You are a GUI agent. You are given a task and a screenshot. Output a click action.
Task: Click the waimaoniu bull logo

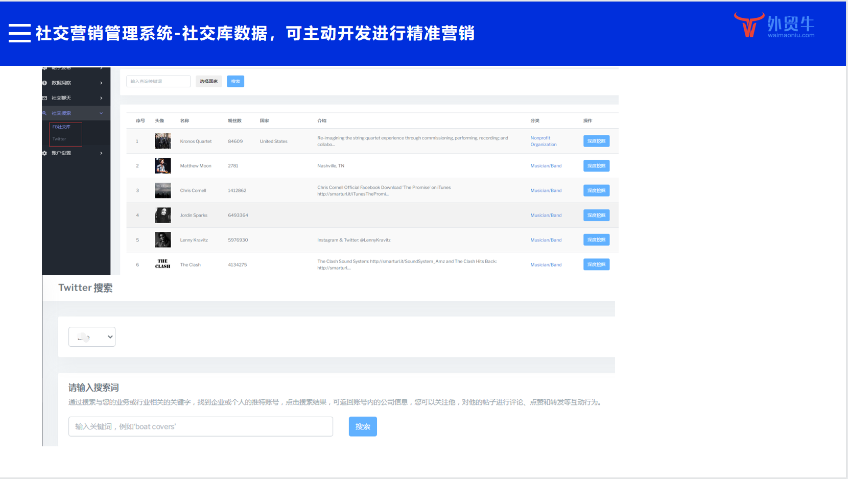[x=749, y=25]
